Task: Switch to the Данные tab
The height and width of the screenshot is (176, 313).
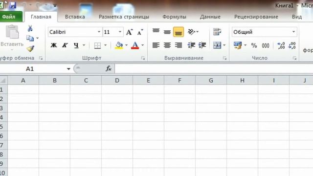Action: [210, 17]
